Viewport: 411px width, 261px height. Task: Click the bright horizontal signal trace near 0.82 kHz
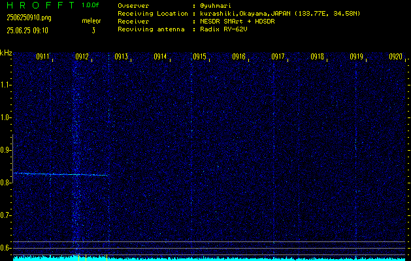[x=61, y=174]
